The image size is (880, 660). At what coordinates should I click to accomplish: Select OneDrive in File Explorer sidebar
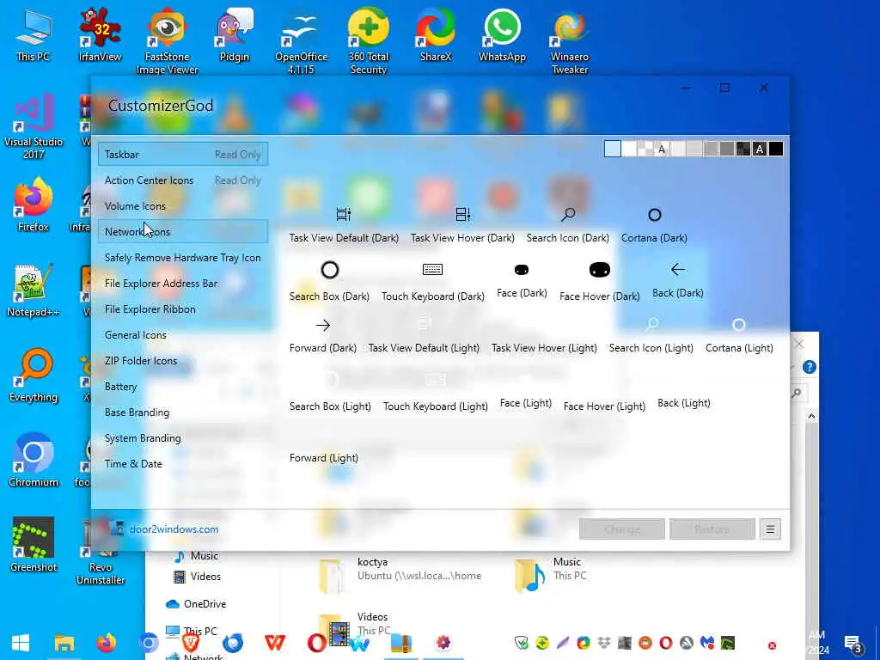click(197, 604)
